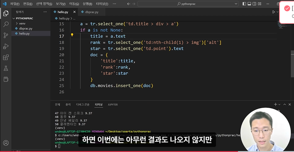The width and height of the screenshot is (294, 152).
Task: Switch to the JUPYTER panel tab
Action: (113, 104)
